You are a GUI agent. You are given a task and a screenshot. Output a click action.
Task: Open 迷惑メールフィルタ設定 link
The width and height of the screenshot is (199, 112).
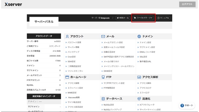114,47
